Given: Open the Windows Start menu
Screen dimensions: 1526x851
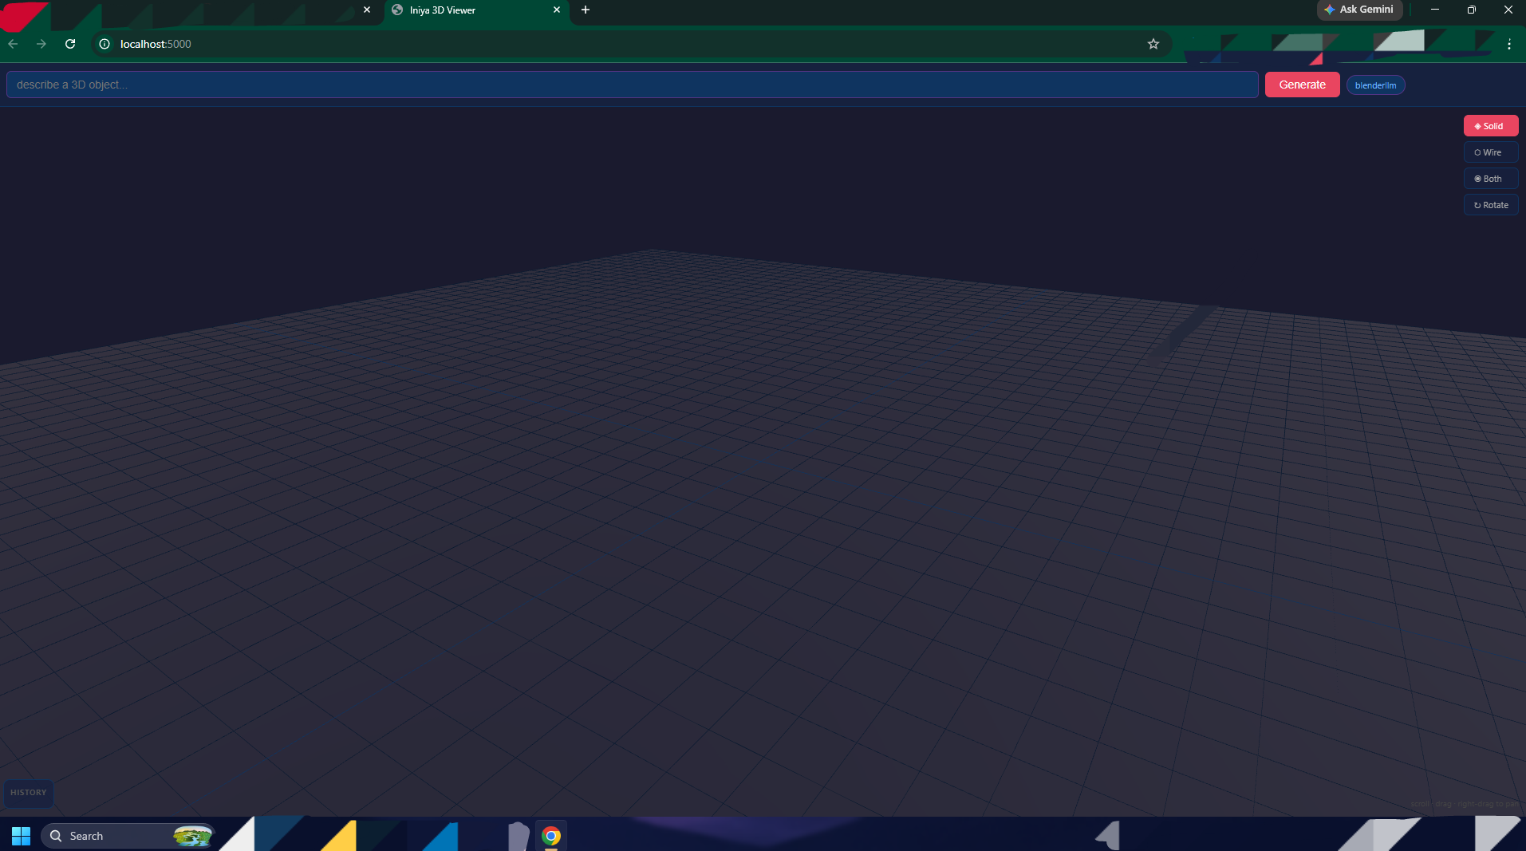Looking at the screenshot, I should pyautogui.click(x=21, y=836).
